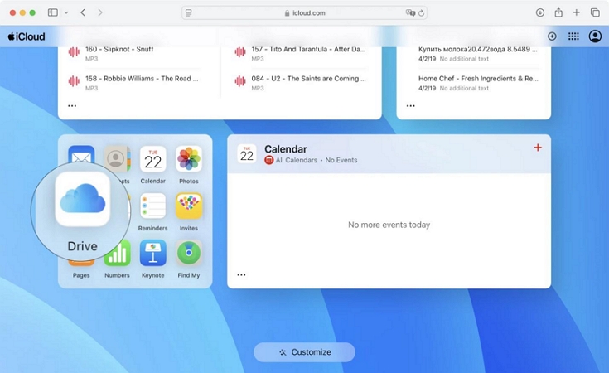Expand the sidebar dropdown chevron

pos(66,12)
